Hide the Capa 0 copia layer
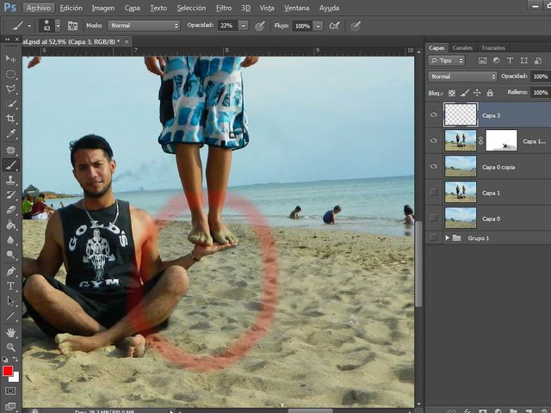Viewport: 551px width, 413px height. coord(434,166)
